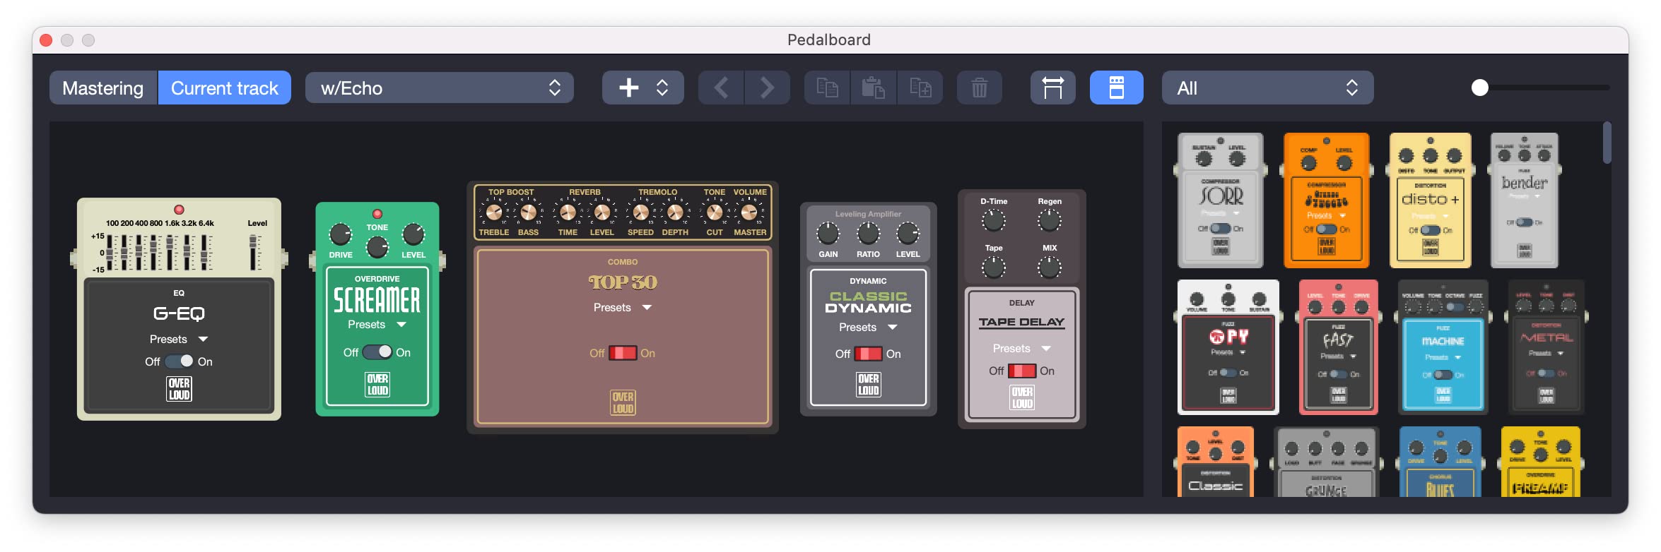
Task: Select the yellow PREAMP overdrive thumbnail
Action: coord(1540,462)
